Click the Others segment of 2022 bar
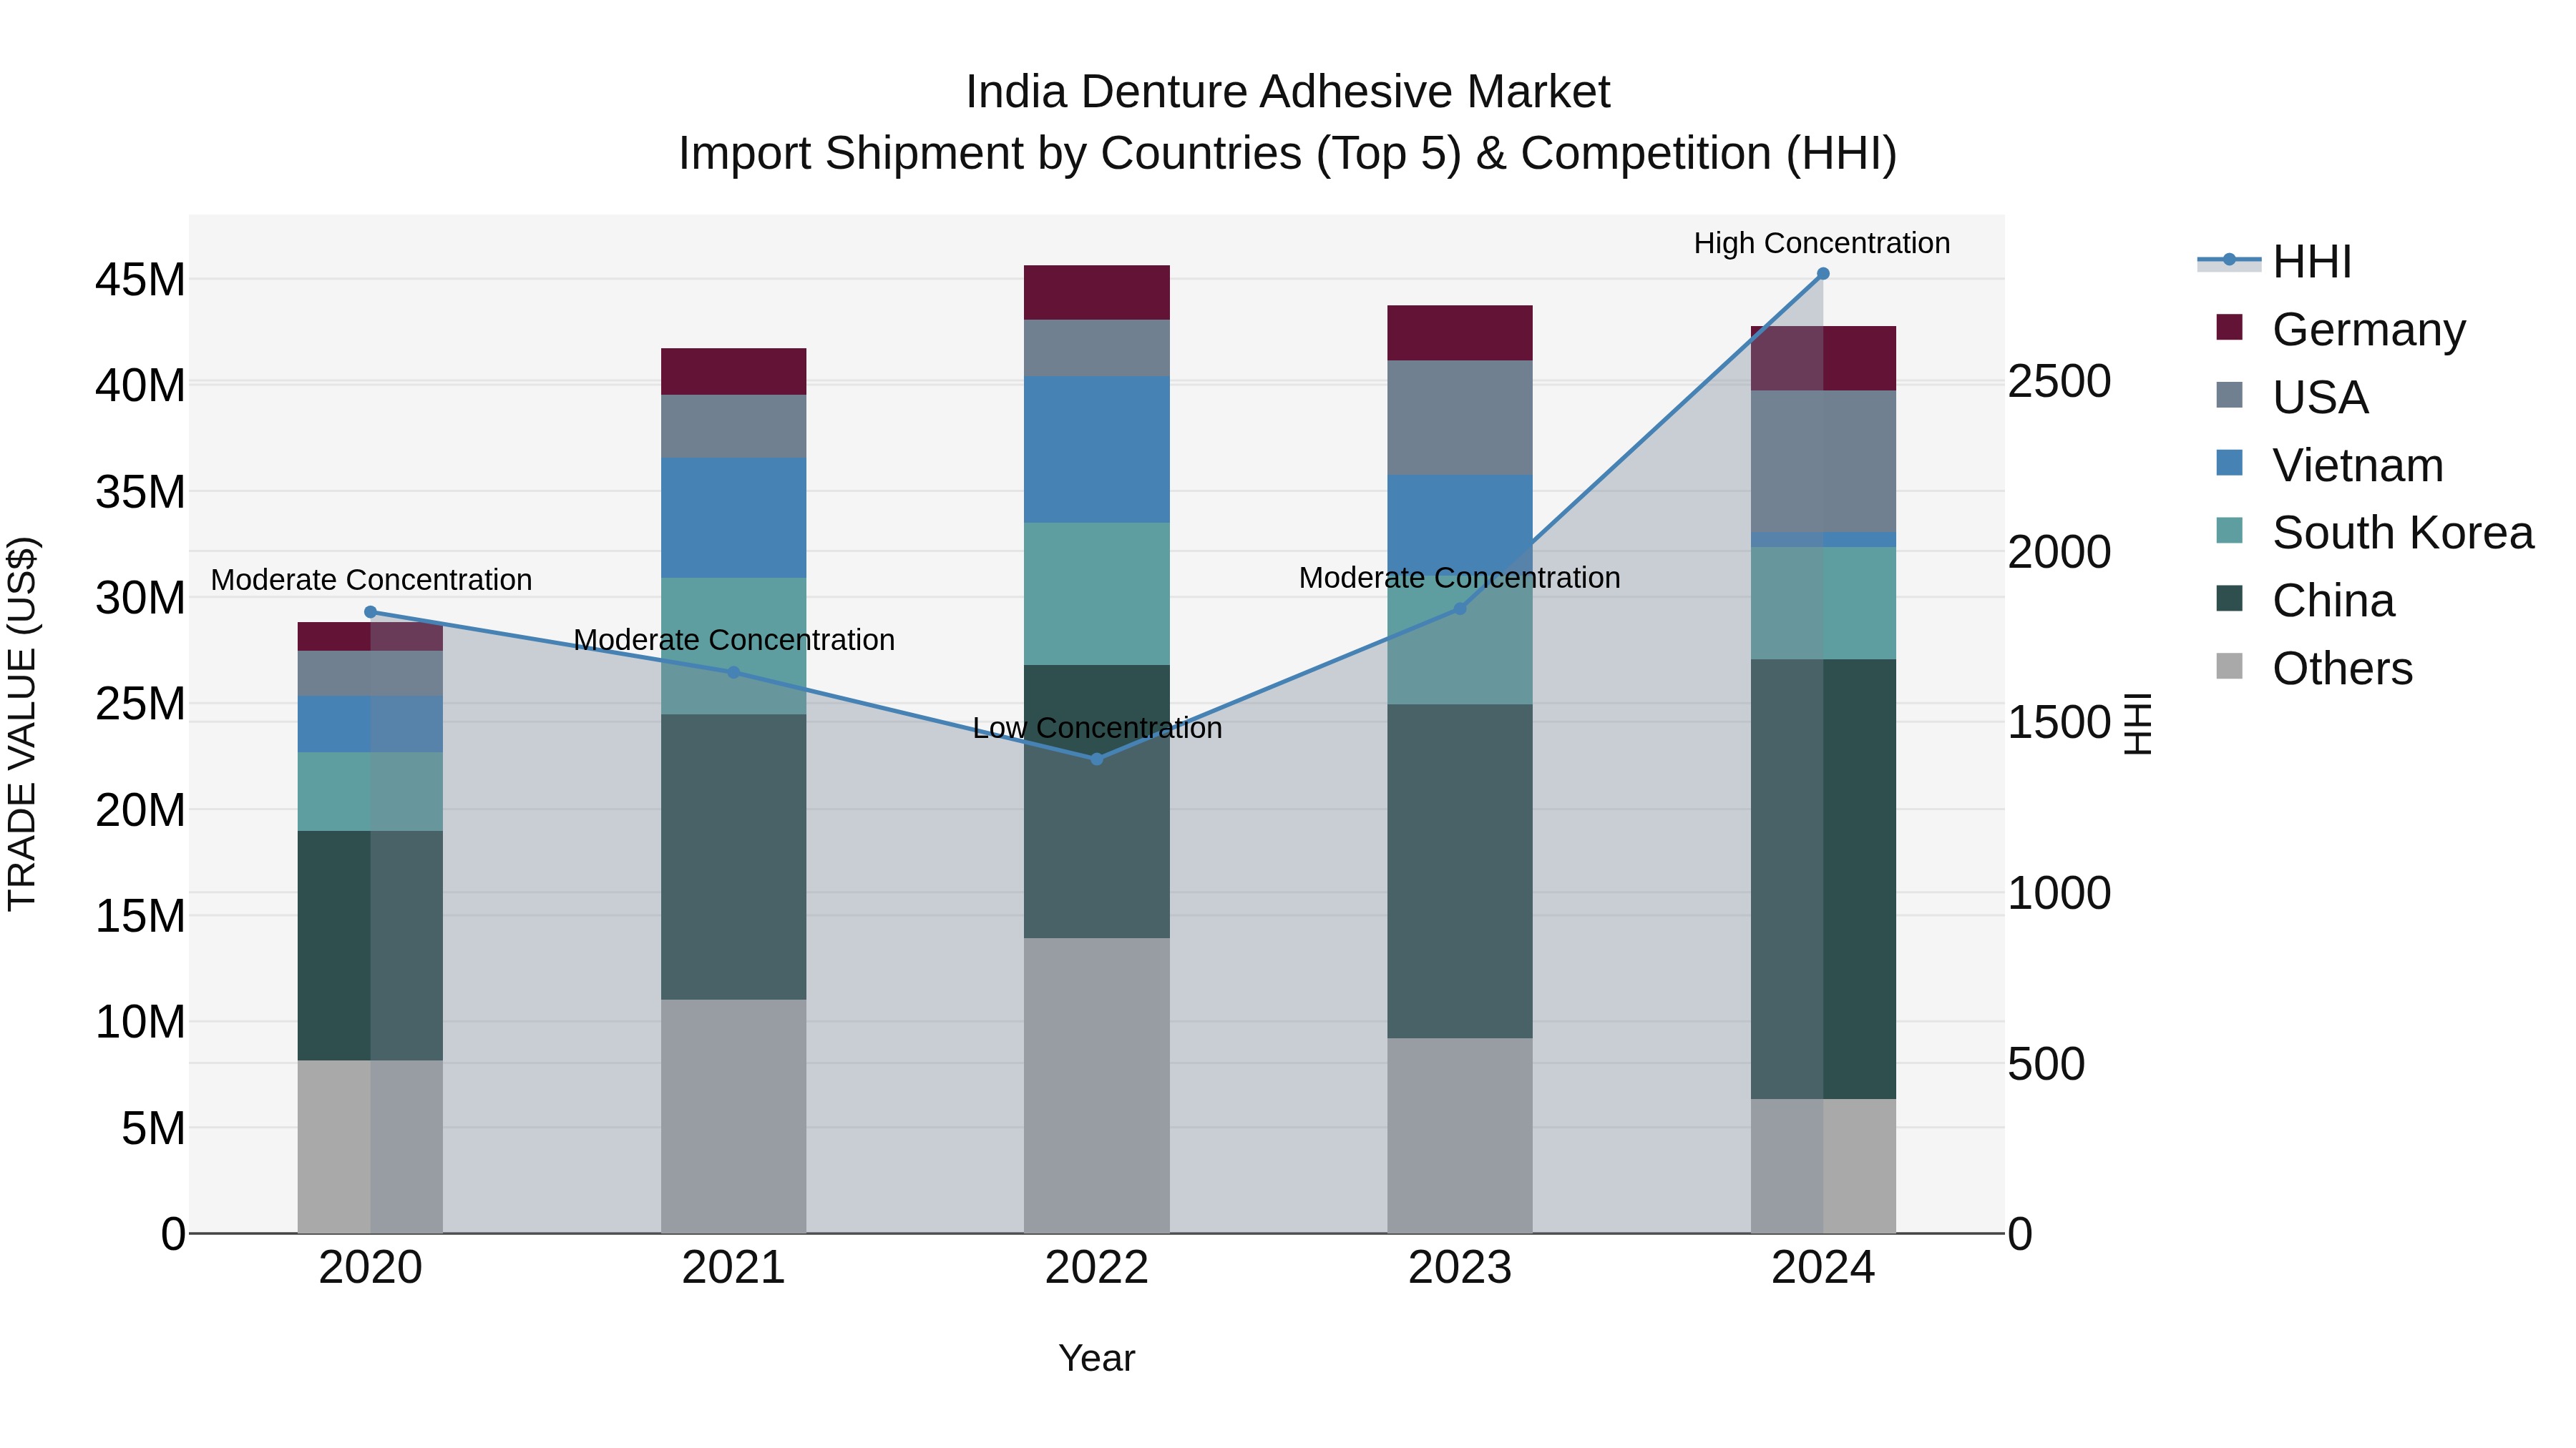Viewport: 2576px width, 1448px height. 1097,1086
